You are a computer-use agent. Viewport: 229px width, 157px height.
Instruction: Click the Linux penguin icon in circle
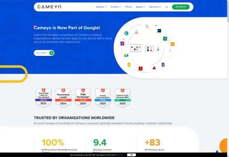click(x=126, y=33)
